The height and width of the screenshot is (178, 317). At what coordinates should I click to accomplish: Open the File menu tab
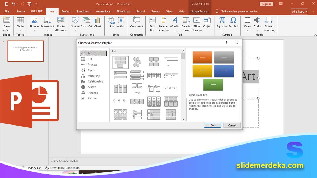click(7, 11)
